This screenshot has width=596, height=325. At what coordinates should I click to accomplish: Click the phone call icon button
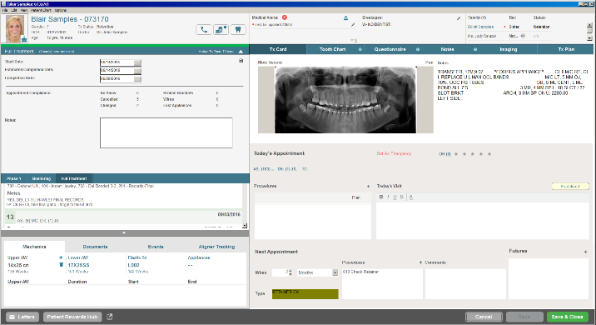(x=204, y=30)
